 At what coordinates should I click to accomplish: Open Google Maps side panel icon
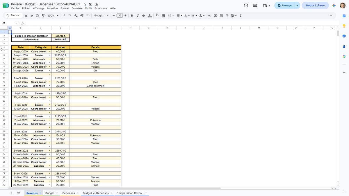(344, 57)
